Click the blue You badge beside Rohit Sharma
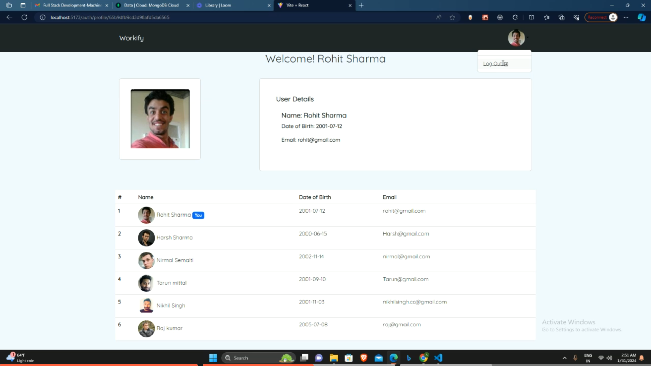 [x=198, y=215]
